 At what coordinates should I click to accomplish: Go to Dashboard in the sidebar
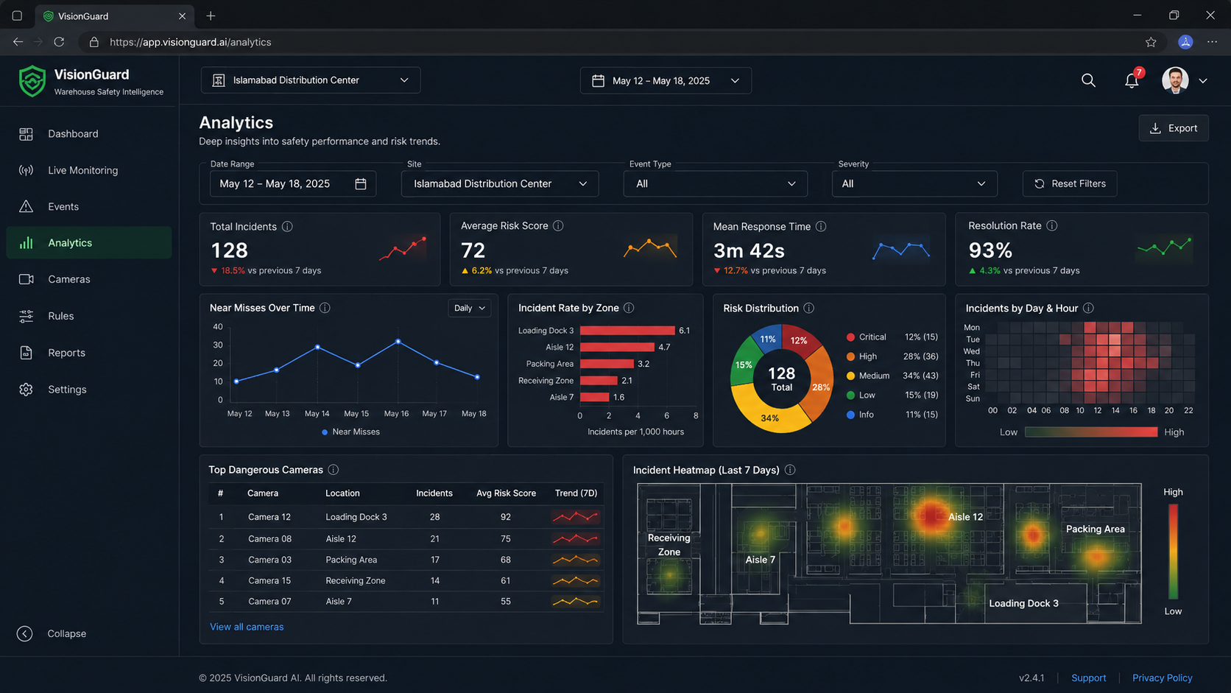[x=89, y=134]
